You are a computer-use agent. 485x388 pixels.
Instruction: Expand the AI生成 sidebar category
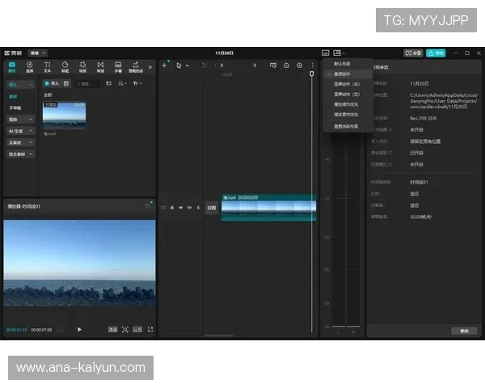(20, 130)
